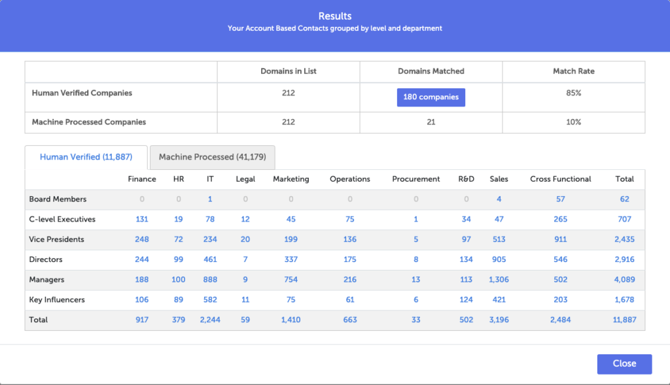Open the Sales column total 3,196
The image size is (670, 385).
click(499, 320)
